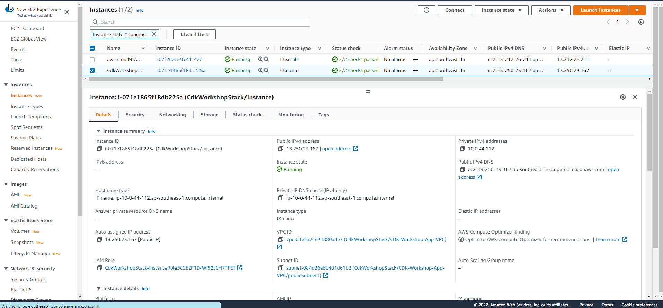
Task: Sort by the Name column arrow
Action: [x=143, y=48]
